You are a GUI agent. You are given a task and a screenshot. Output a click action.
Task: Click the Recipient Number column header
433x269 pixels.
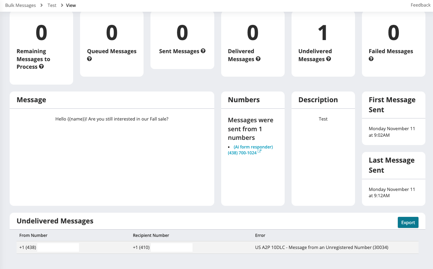click(x=151, y=236)
